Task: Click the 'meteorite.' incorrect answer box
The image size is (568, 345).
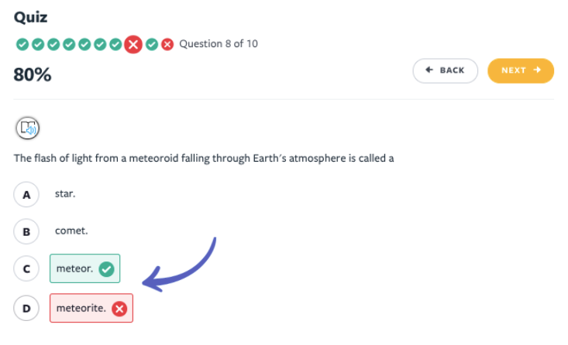Action: 91,309
